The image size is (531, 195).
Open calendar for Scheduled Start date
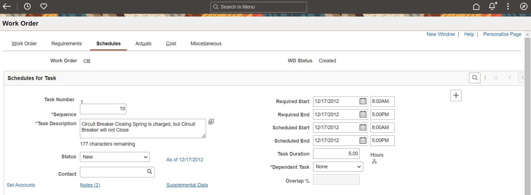[363, 127]
